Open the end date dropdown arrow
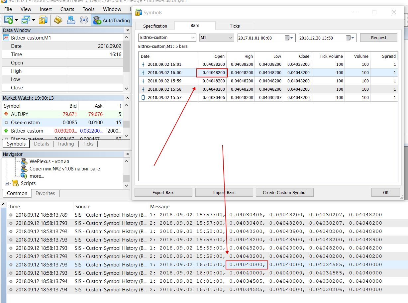 pos(354,38)
